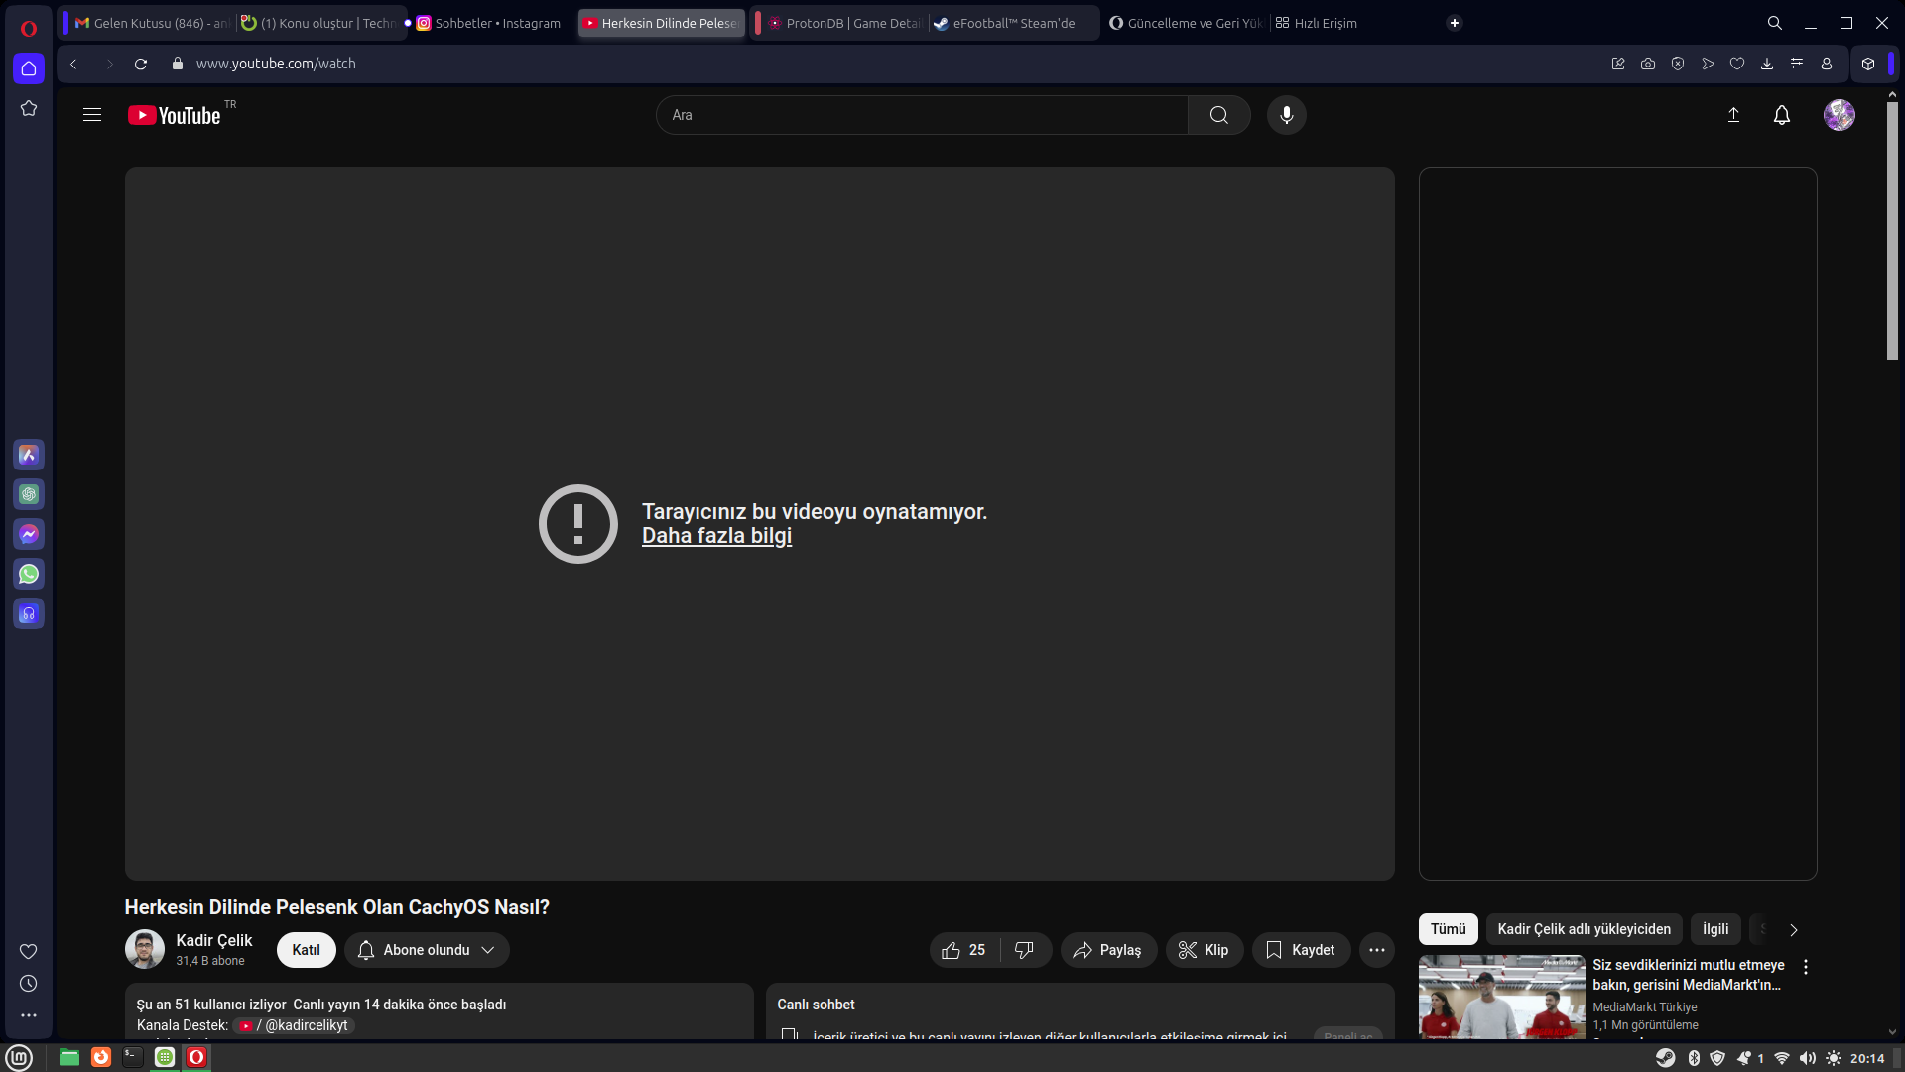This screenshot has width=1905, height=1072.
Task: Click the Daha fazla bilgi link
Action: click(716, 536)
